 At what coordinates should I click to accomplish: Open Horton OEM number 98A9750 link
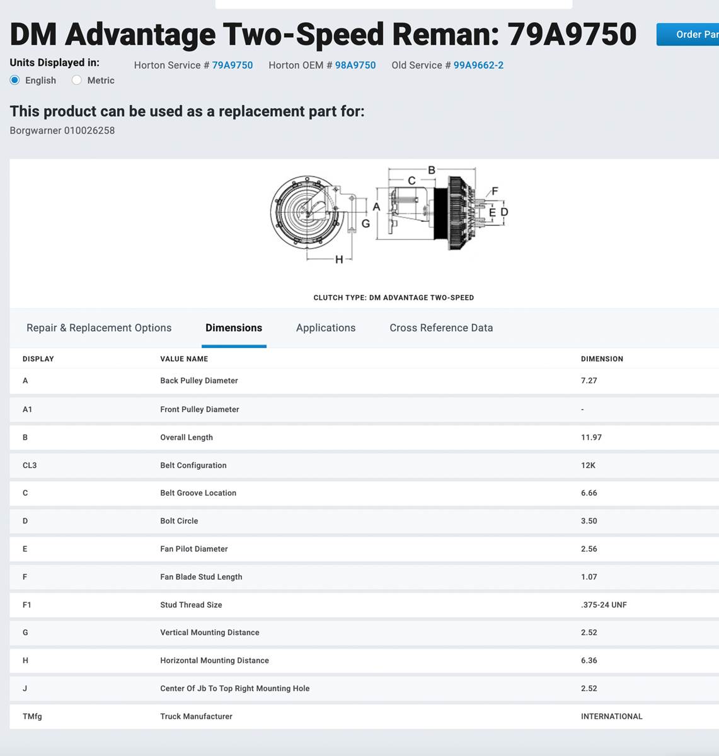355,65
